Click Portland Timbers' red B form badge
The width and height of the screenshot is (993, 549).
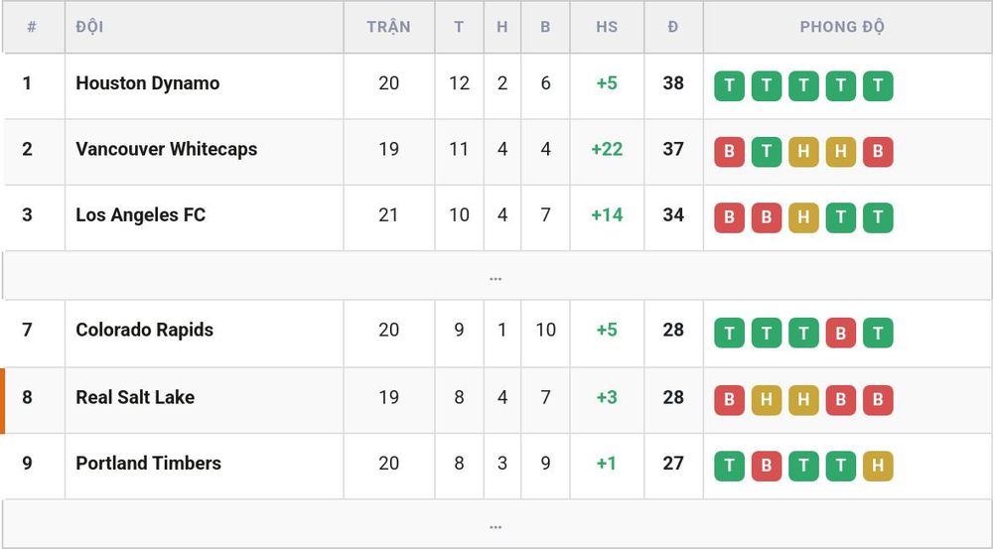pyautogui.click(x=767, y=466)
